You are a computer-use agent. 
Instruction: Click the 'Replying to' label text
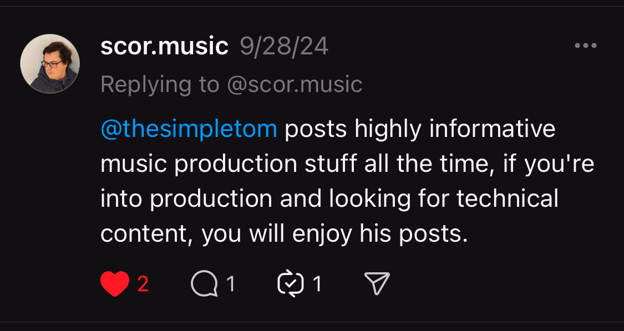(160, 84)
